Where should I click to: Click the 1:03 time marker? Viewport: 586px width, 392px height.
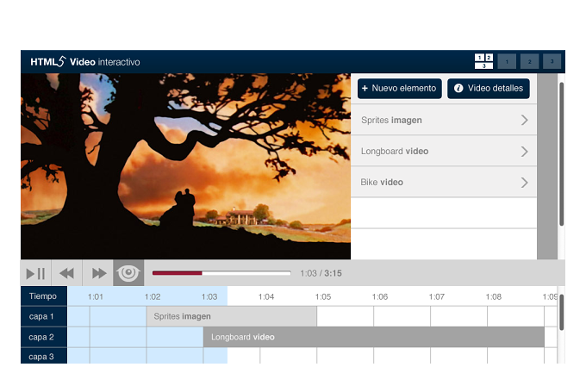(209, 296)
